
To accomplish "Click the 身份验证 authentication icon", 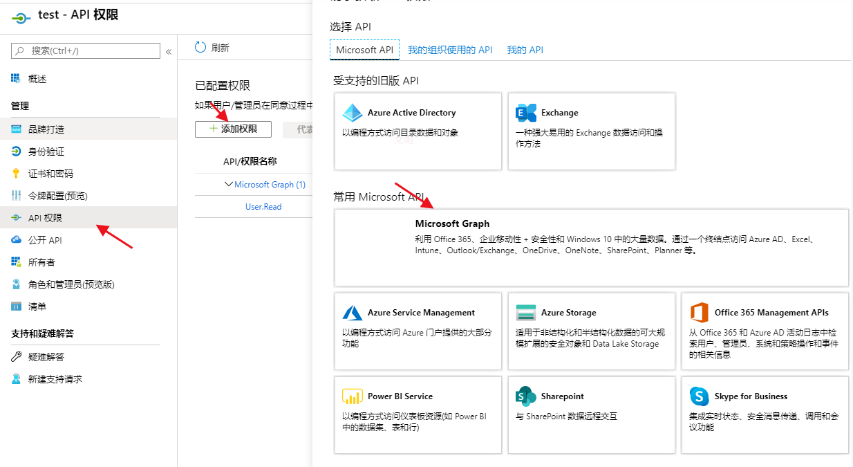I will tap(16, 152).
